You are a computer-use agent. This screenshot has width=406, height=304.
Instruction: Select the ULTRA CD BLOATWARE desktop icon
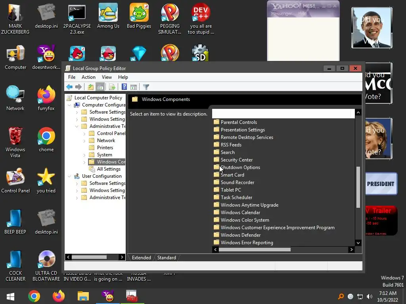click(x=46, y=266)
